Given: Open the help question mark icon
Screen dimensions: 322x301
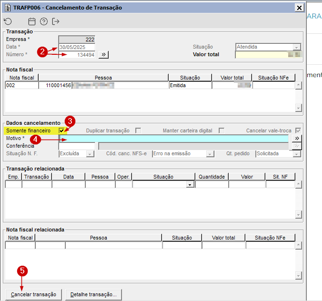Looking at the screenshot, I should (x=44, y=21).
